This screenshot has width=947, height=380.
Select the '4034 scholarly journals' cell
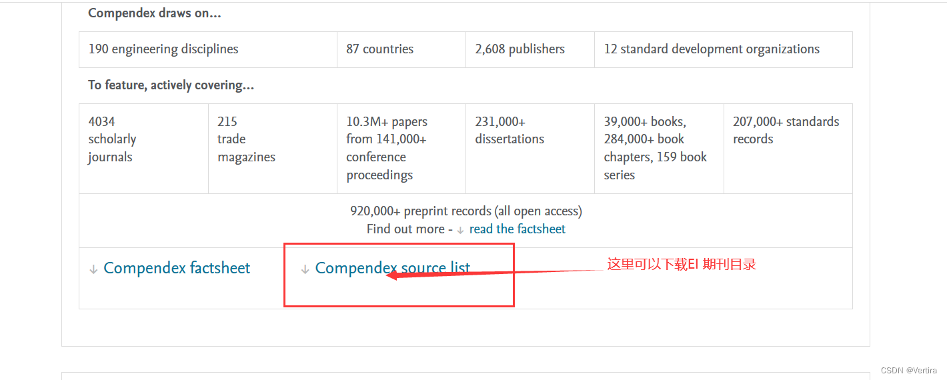coord(144,149)
